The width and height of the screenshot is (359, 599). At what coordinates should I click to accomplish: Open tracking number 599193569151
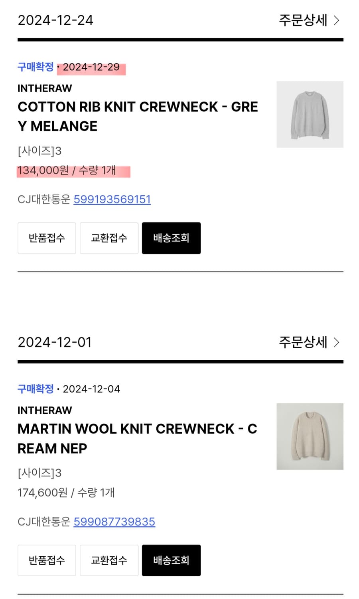point(112,199)
